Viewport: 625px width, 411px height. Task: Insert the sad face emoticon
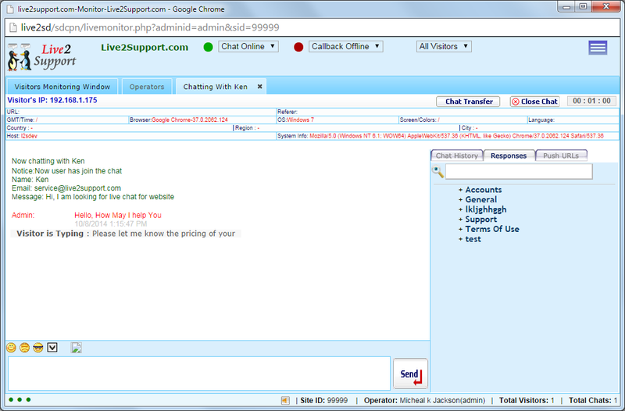(25, 348)
